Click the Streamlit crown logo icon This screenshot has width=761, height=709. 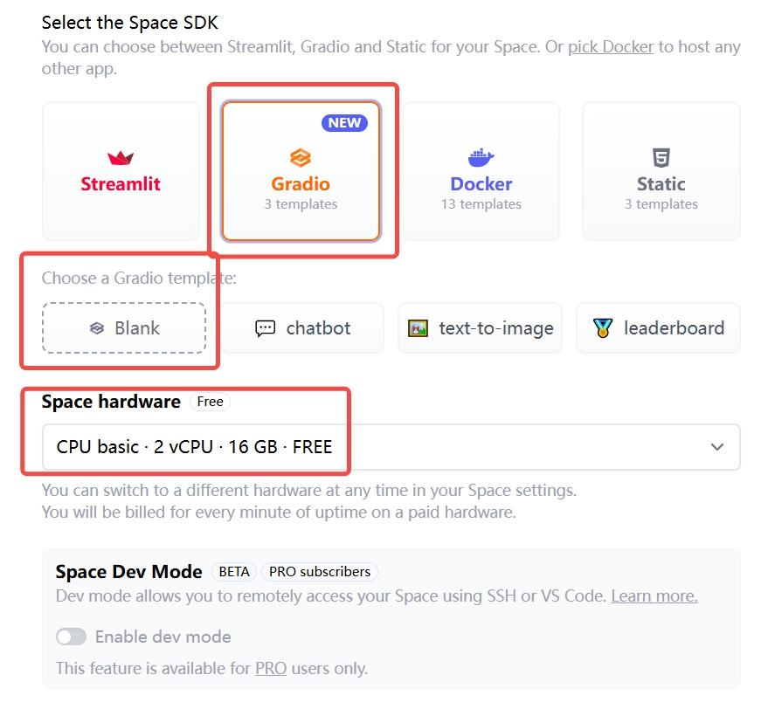point(121,158)
